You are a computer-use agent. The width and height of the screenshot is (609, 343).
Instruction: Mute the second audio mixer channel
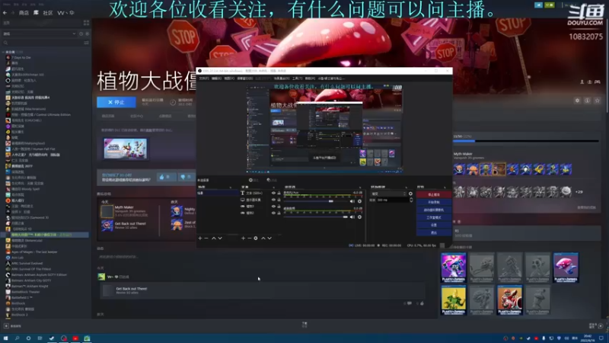352,217
